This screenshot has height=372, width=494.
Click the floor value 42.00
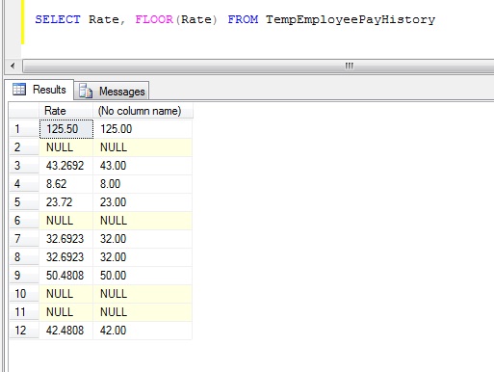(x=143, y=331)
